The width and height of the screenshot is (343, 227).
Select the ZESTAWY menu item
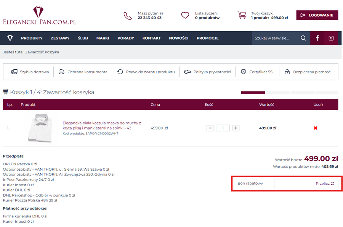pos(60,38)
